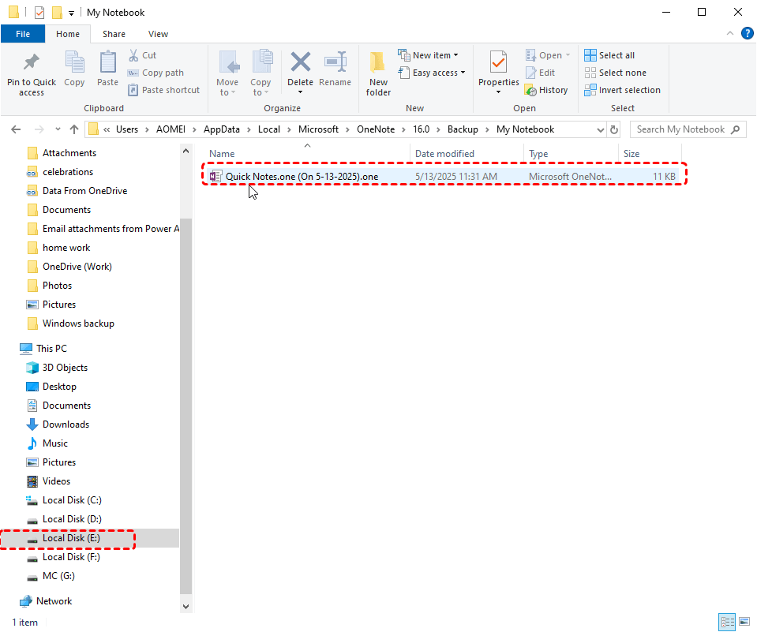Sort by Name column header
The height and width of the screenshot is (632, 757).
coord(307,153)
